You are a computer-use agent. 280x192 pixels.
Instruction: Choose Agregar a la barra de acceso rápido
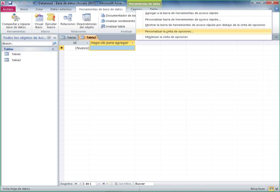pyautogui.click(x=204, y=13)
